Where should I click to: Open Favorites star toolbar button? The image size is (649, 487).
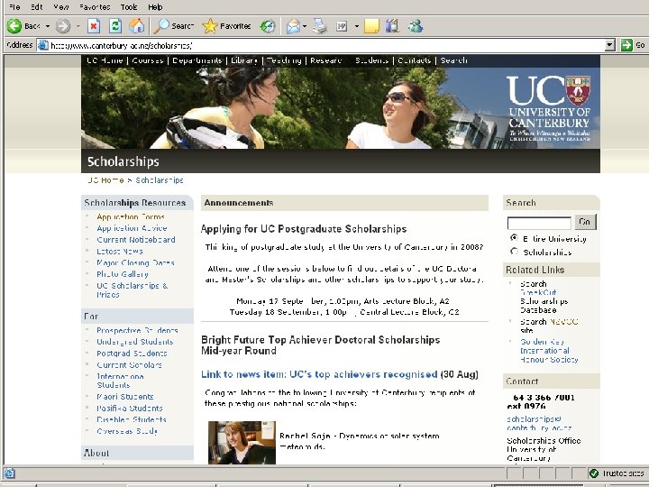click(x=226, y=26)
